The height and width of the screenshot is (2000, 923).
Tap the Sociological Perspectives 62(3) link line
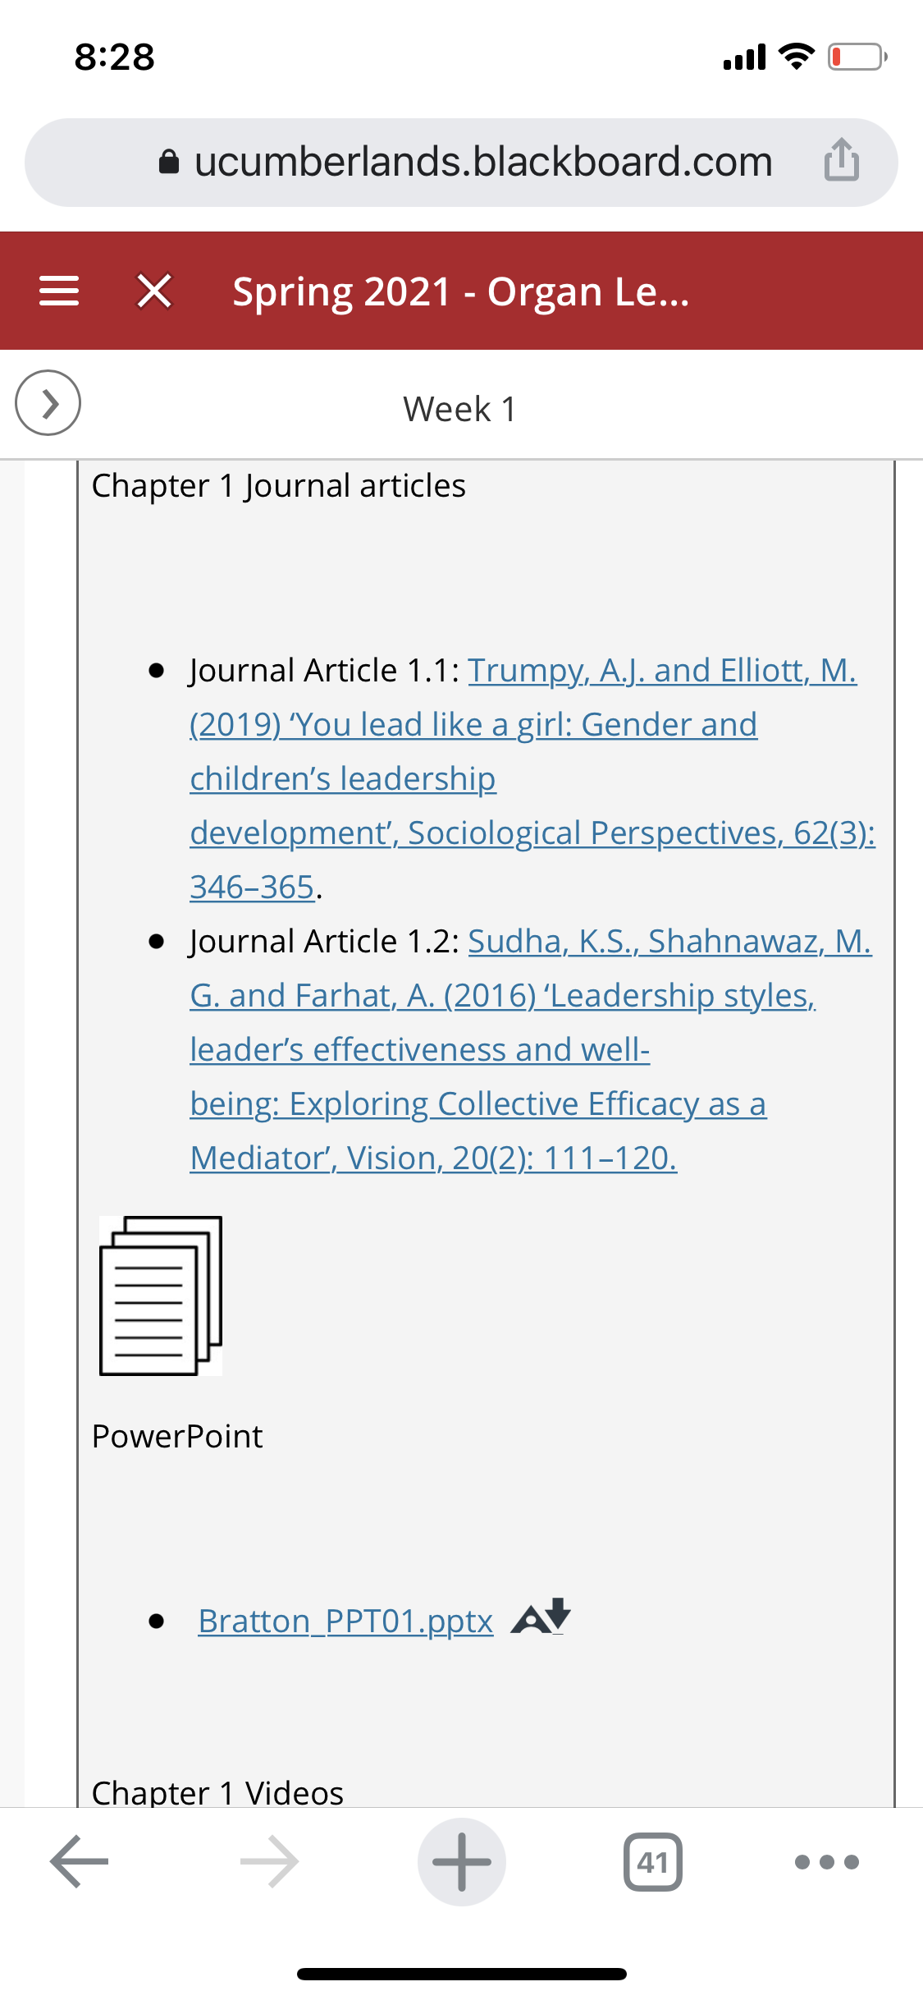(x=532, y=833)
